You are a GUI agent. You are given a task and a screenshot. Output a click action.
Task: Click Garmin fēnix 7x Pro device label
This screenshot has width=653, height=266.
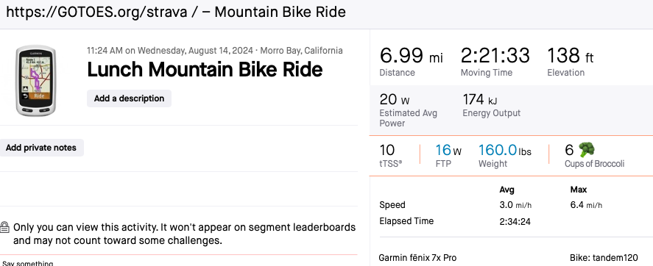(417, 258)
